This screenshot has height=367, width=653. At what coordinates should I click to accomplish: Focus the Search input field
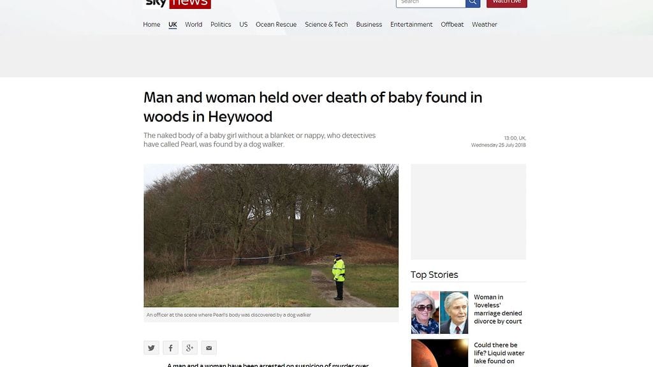[x=430, y=3]
